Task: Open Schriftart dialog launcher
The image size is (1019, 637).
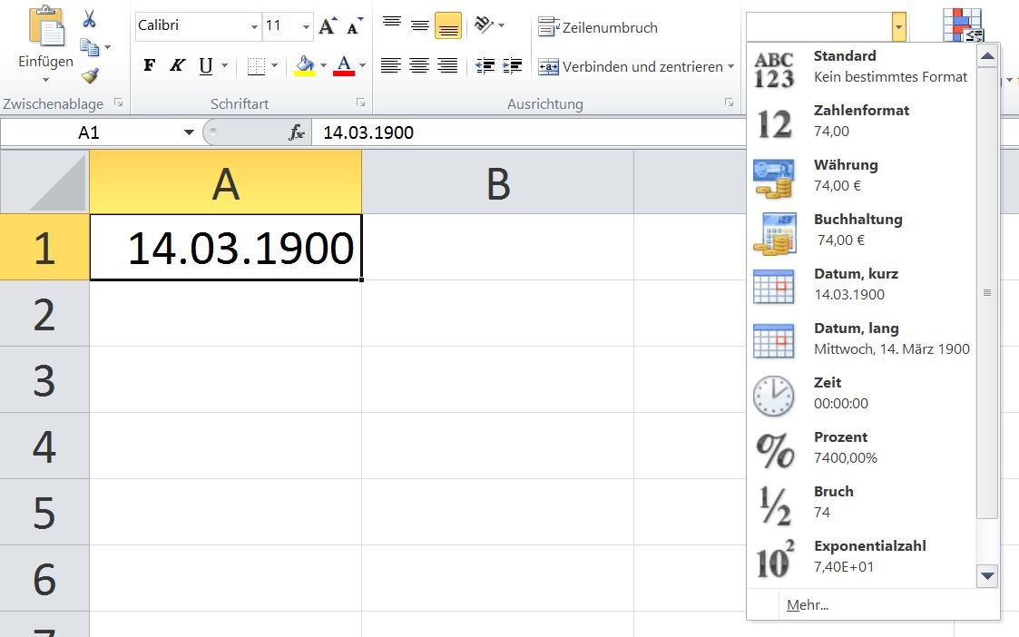Action: (360, 103)
